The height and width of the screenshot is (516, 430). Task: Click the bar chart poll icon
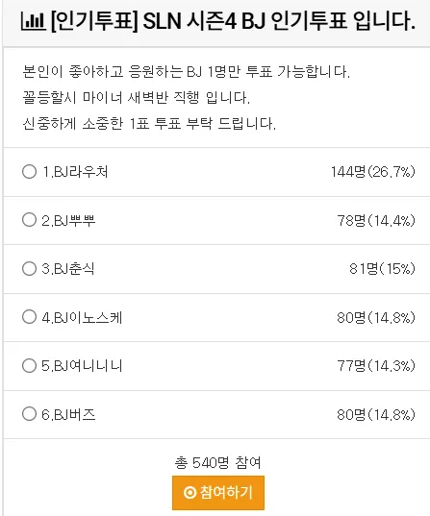(x=33, y=21)
